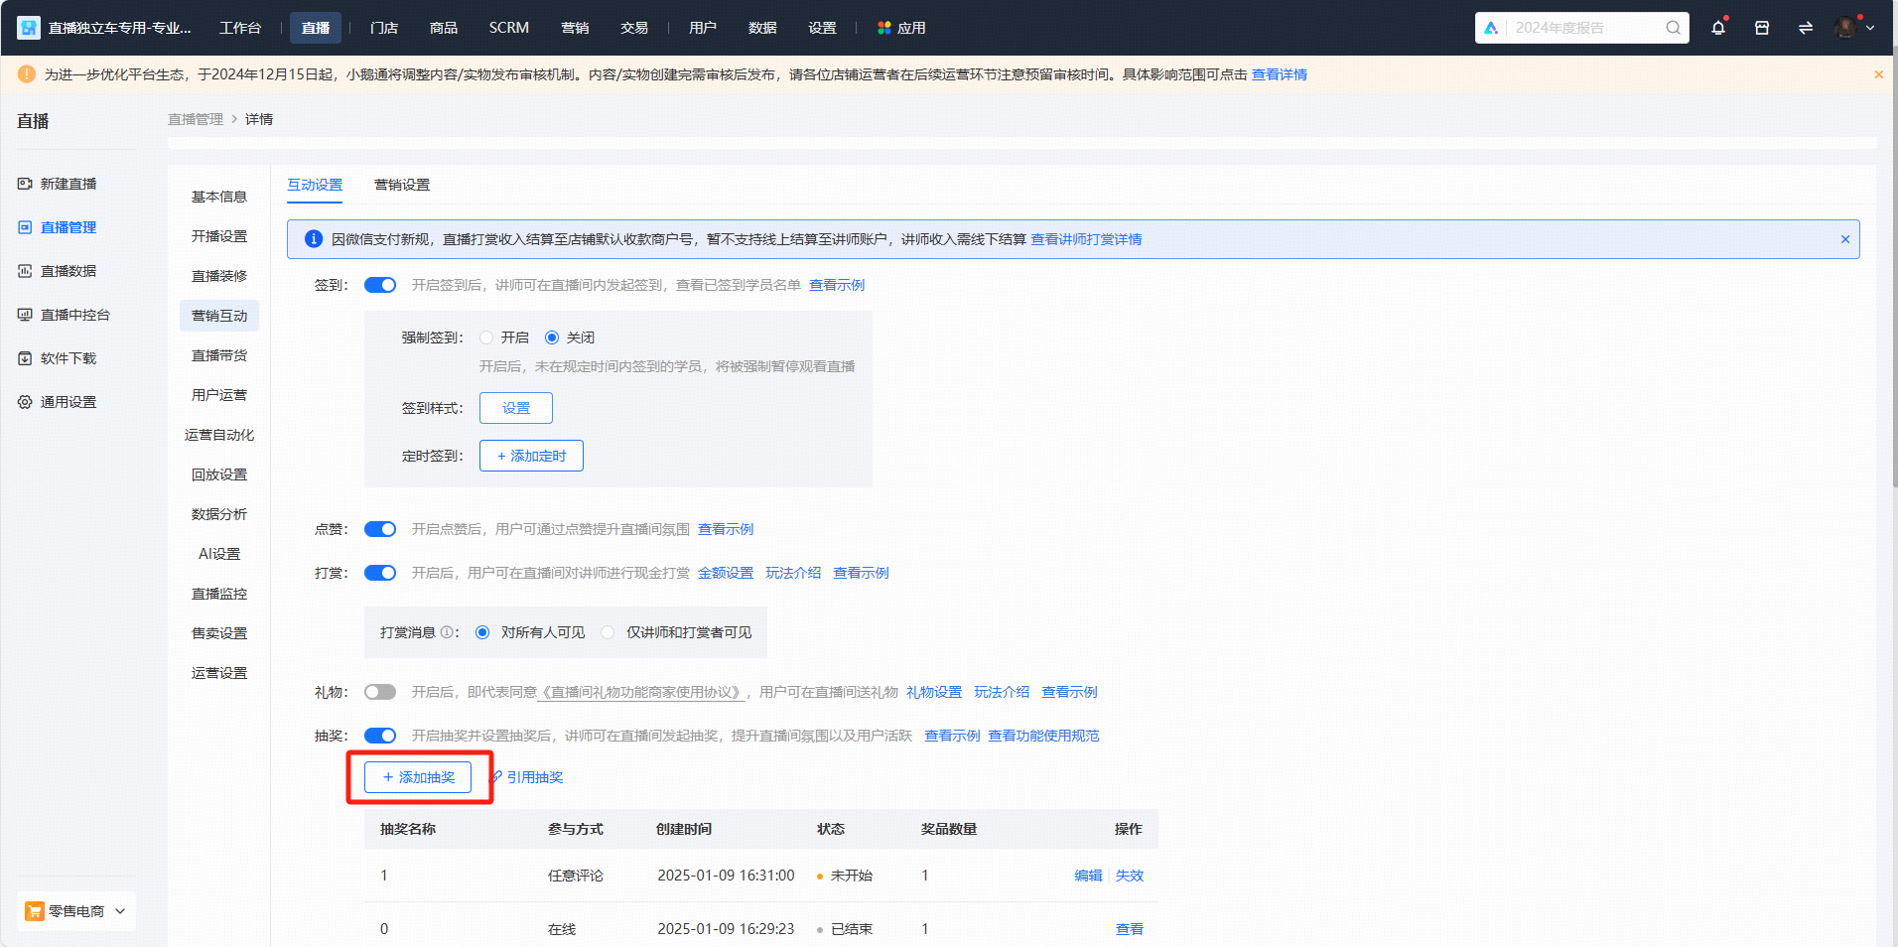Click the 软件下载 download icon
Screen dimensions: 1898x947
click(25, 358)
